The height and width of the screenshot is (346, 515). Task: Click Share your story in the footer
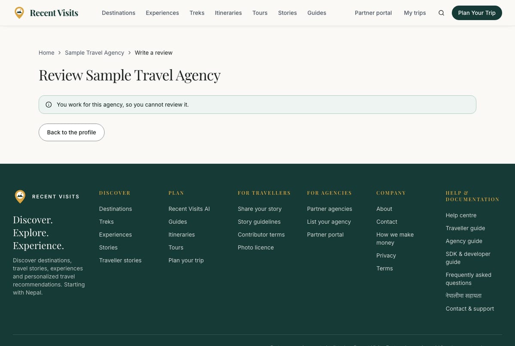coord(260,209)
